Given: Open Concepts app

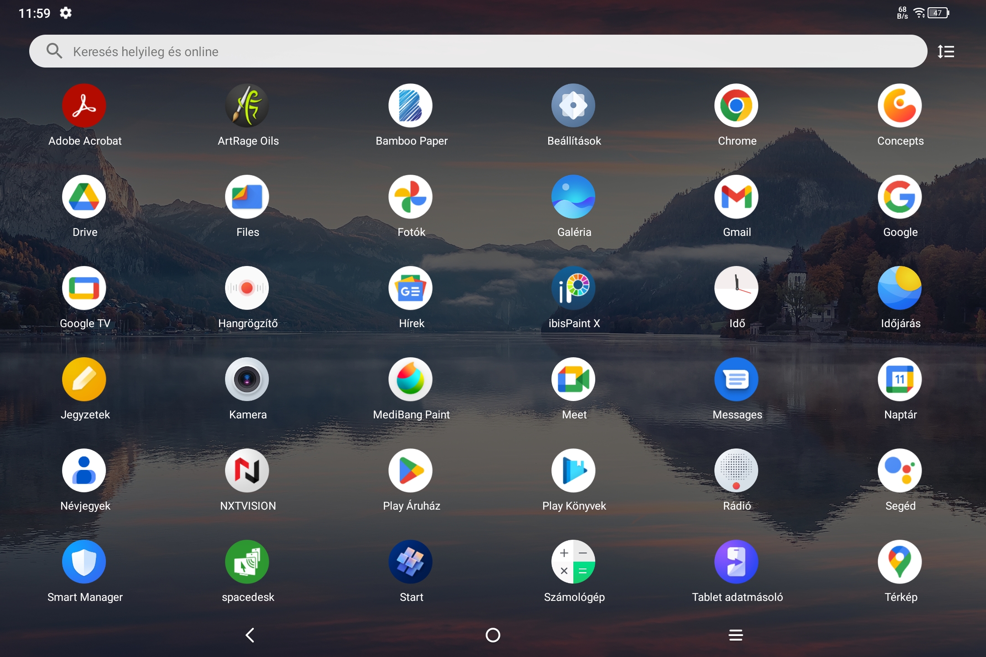Looking at the screenshot, I should point(900,105).
